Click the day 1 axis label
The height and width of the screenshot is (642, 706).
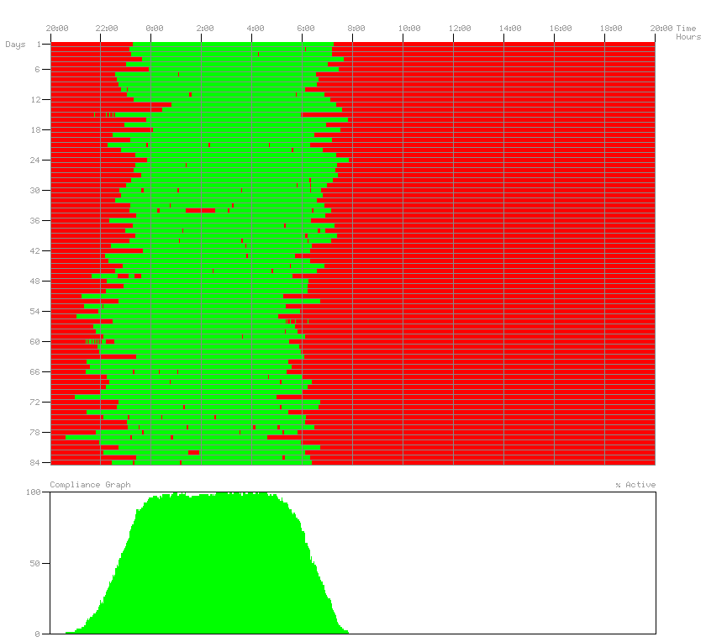point(39,45)
